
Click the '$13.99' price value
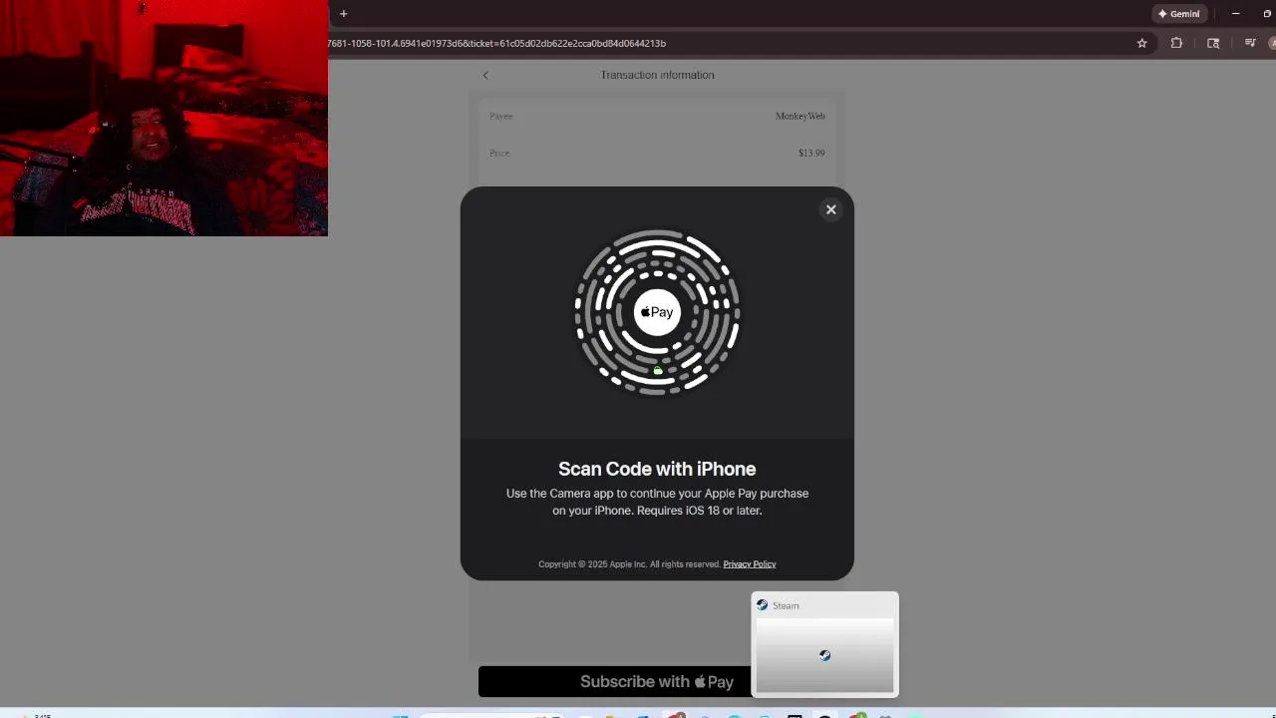point(811,153)
